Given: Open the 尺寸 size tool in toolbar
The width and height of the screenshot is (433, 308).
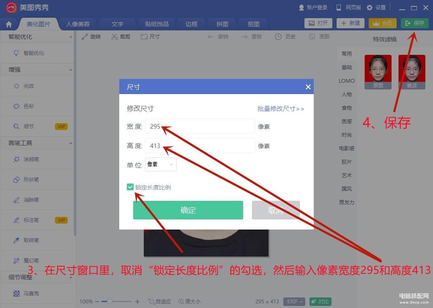Looking at the screenshot, I should [x=150, y=37].
